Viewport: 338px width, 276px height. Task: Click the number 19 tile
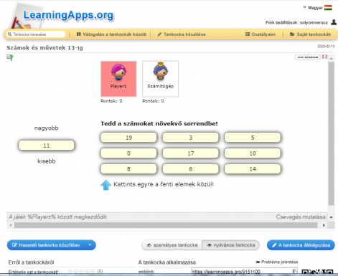click(128, 138)
